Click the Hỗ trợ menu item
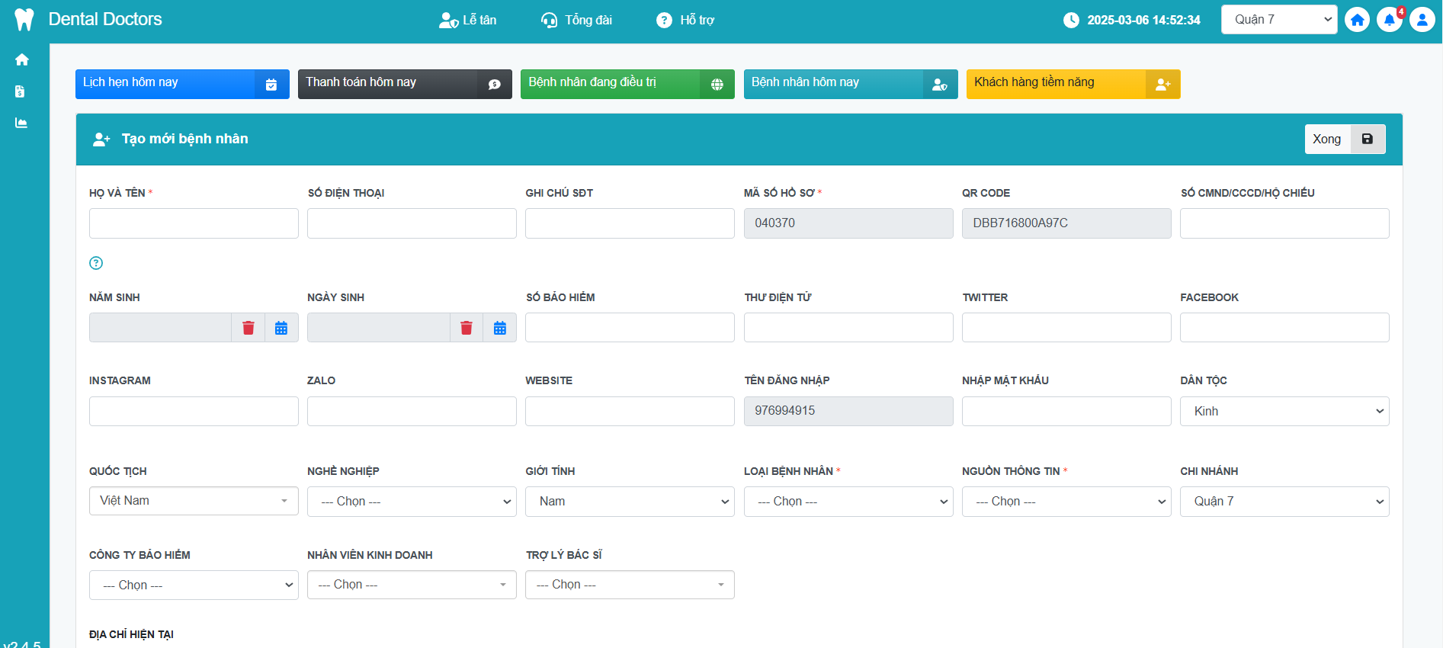 coord(685,20)
